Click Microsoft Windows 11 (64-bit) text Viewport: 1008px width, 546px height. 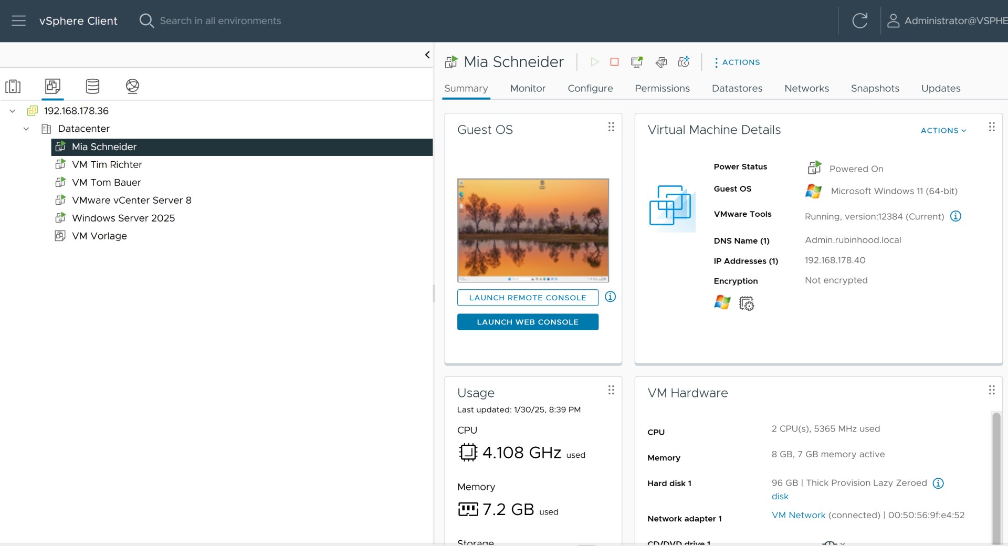[x=894, y=191]
